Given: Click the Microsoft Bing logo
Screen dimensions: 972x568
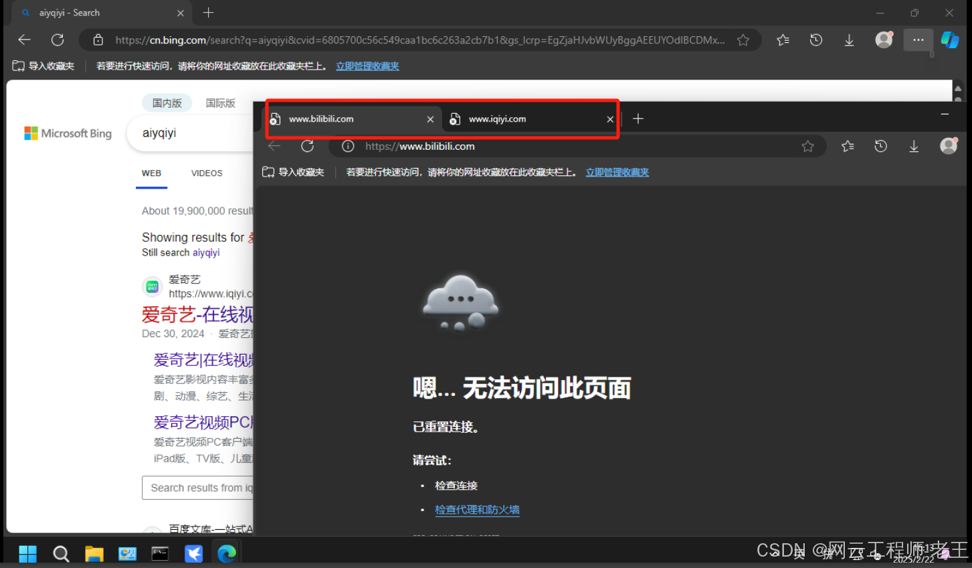Looking at the screenshot, I should 68,133.
